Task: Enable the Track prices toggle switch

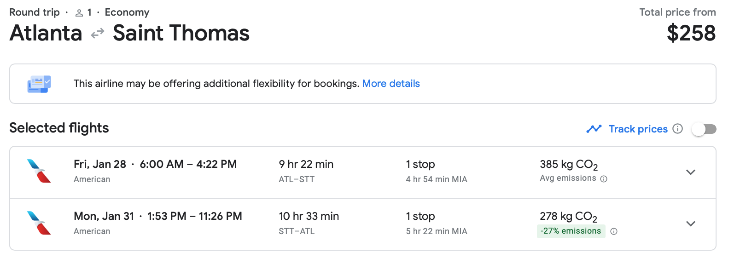Action: (x=704, y=129)
